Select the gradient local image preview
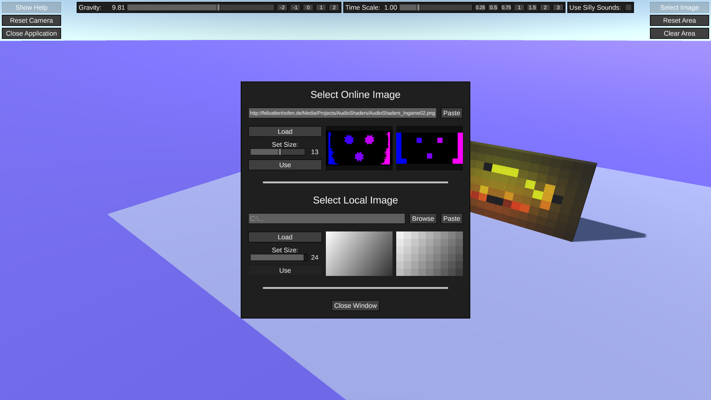This screenshot has width=711, height=400. 359,254
